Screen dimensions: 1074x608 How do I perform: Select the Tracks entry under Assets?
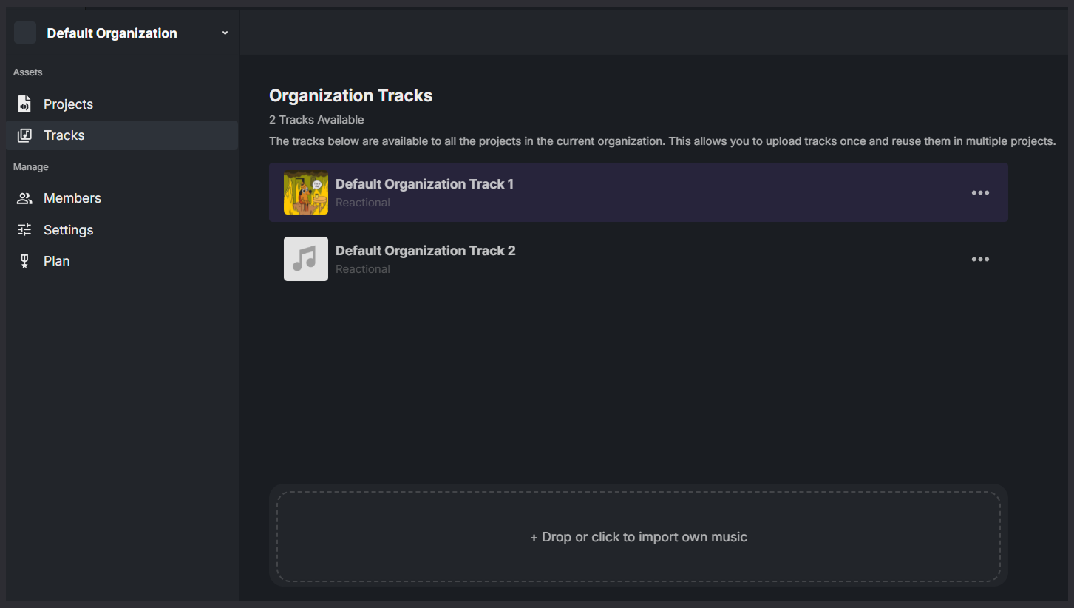click(64, 135)
